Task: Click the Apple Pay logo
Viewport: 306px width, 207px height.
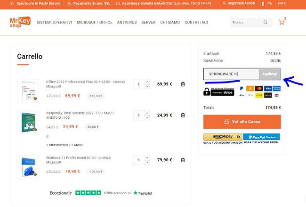Action: [x=242, y=95]
